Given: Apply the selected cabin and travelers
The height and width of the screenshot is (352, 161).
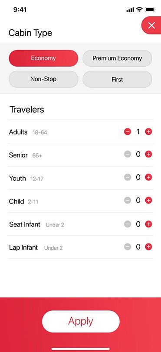Looking at the screenshot, I should click(81, 322).
